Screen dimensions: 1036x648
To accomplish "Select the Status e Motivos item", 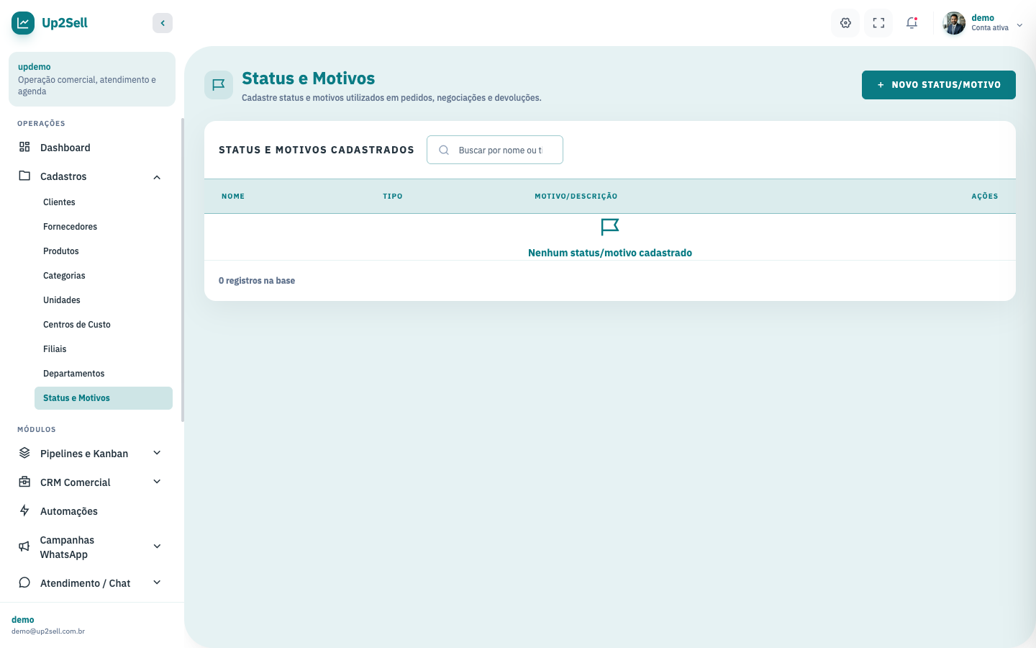I will pyautogui.click(x=104, y=398).
